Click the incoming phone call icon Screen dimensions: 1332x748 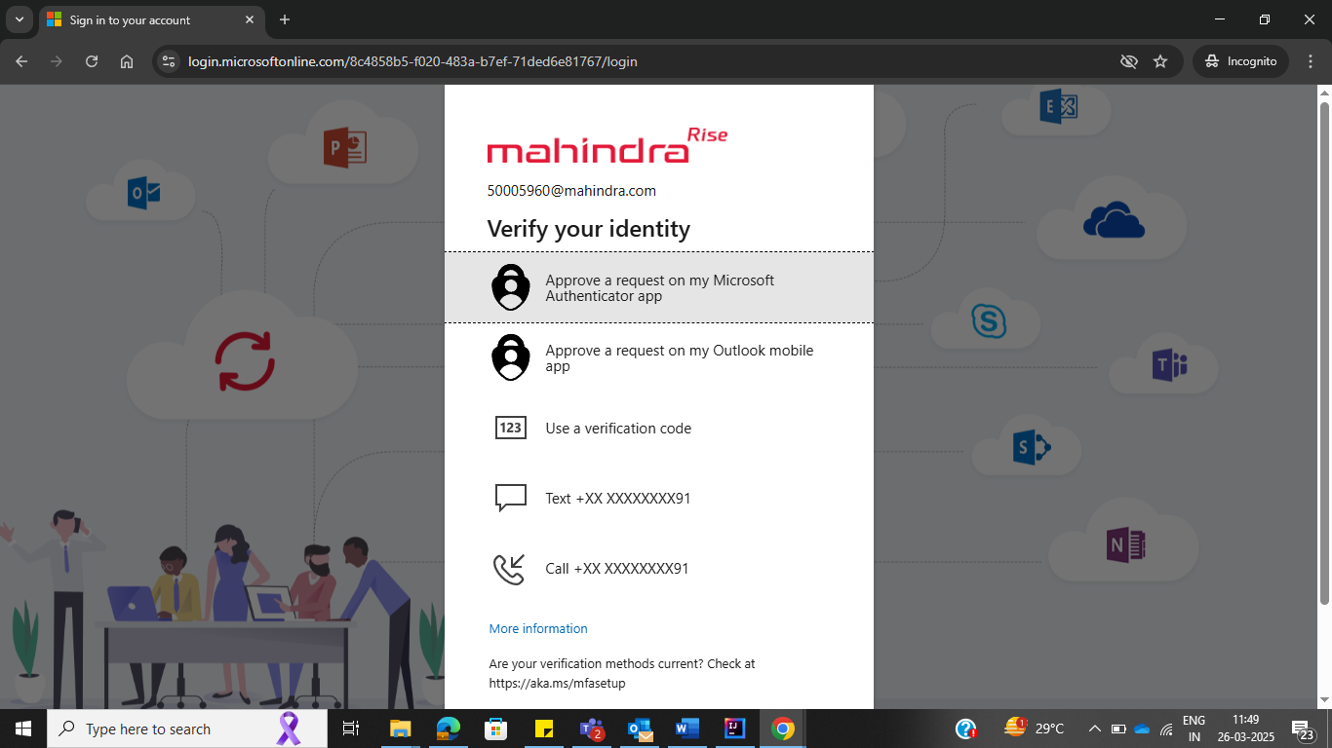[510, 569]
